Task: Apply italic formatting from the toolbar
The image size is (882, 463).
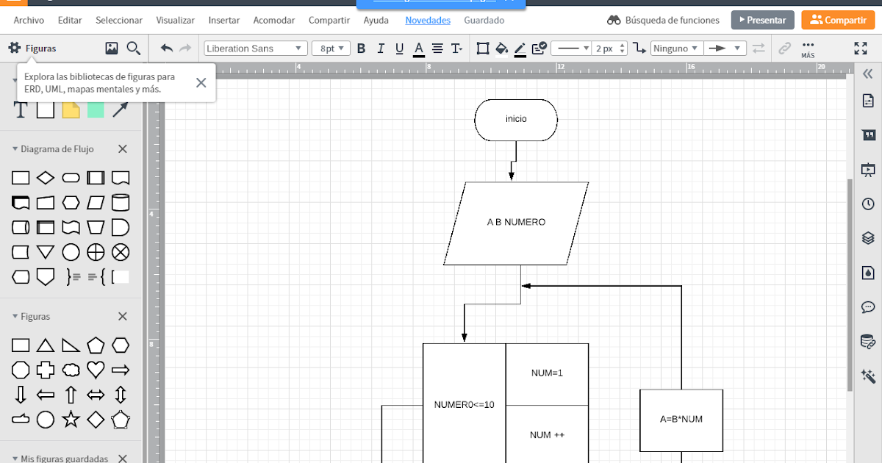Action: click(380, 48)
